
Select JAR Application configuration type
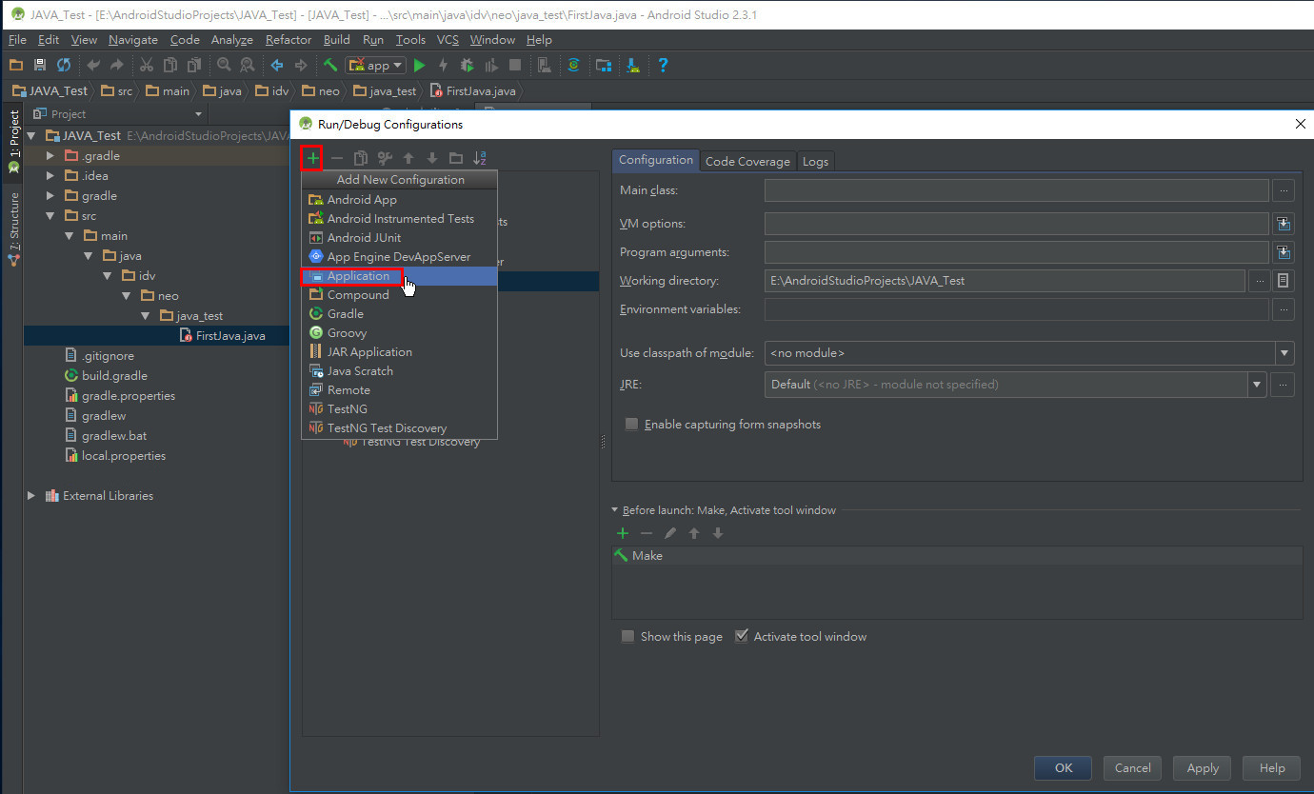399,352
